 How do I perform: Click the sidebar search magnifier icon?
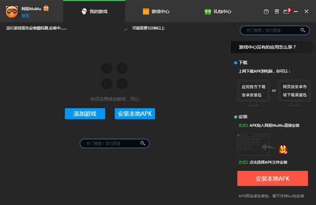(x=303, y=30)
